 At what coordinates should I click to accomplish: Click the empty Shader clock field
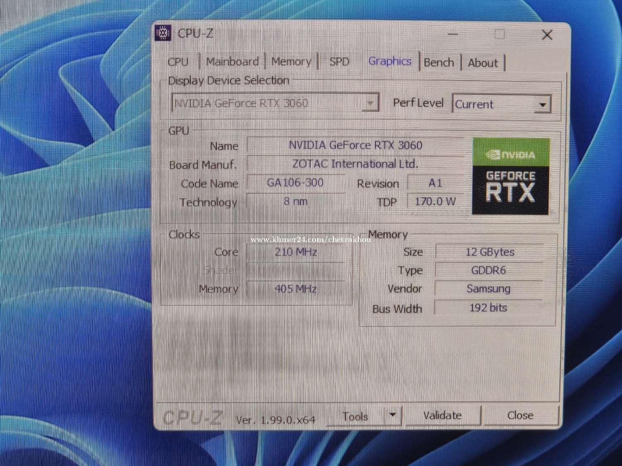coord(296,270)
